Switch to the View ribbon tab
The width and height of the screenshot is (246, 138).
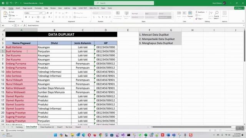pyautogui.click(x=60, y=8)
